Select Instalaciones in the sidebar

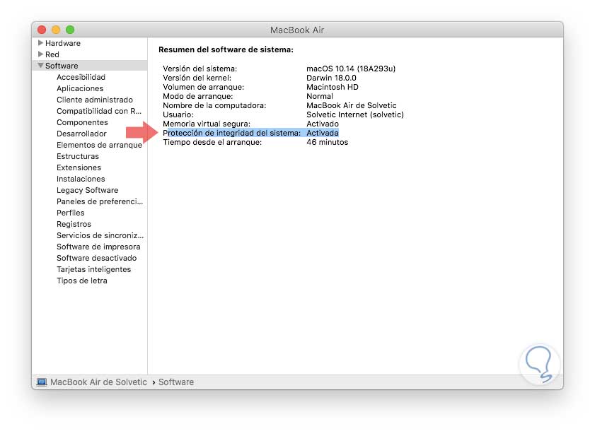pyautogui.click(x=81, y=179)
